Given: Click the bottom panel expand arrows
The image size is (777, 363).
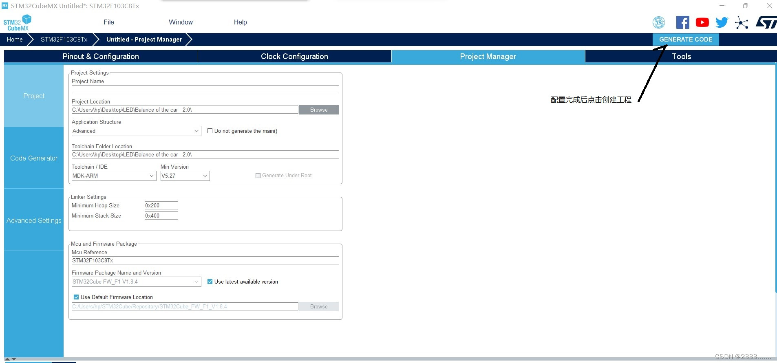Looking at the screenshot, I should [x=11, y=359].
